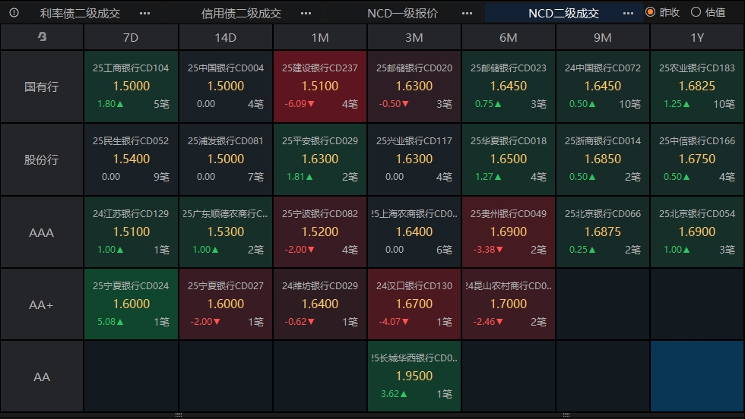Click the 9M column header
The image size is (745, 419).
602,37
